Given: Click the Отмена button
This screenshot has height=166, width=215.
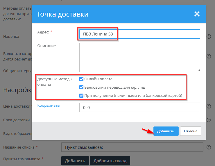Looking at the screenshot, I should tap(191, 131).
